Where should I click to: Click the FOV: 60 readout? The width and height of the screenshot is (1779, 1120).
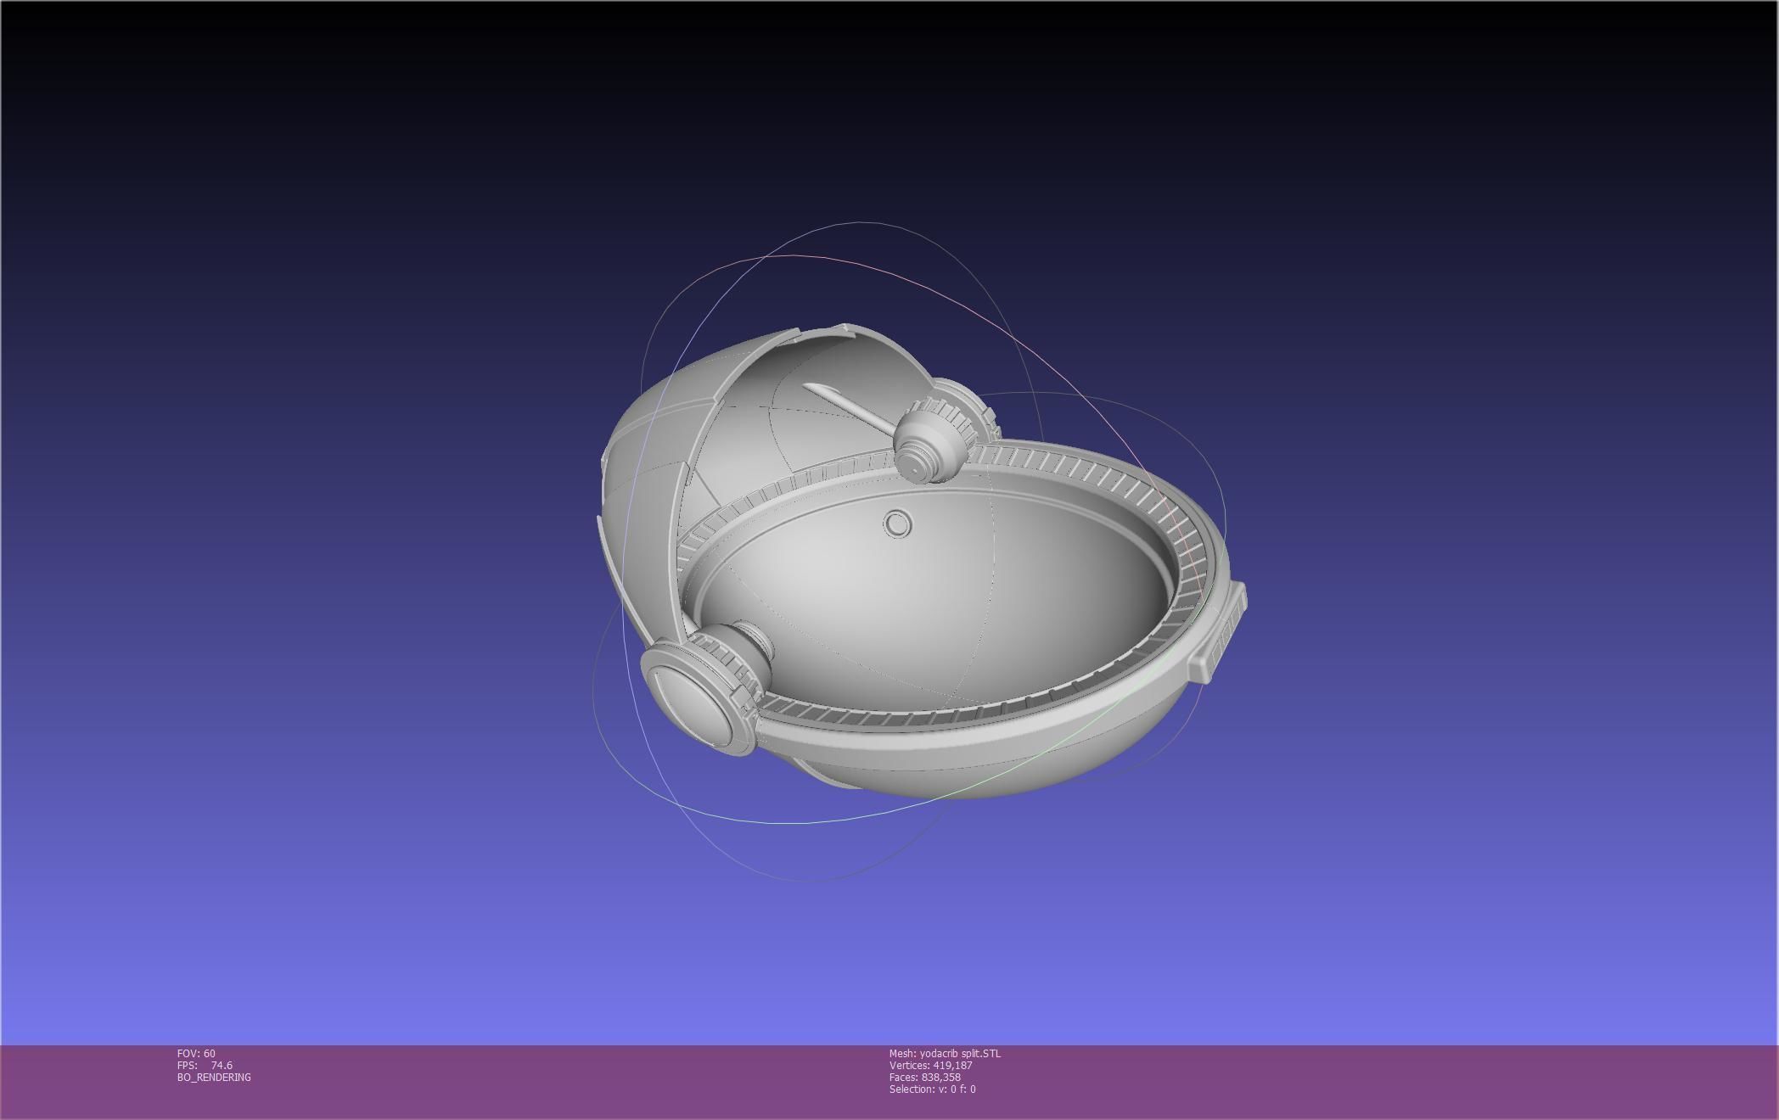click(196, 1053)
